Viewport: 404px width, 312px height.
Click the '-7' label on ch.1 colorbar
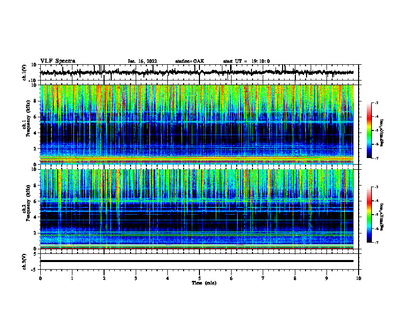click(376, 158)
